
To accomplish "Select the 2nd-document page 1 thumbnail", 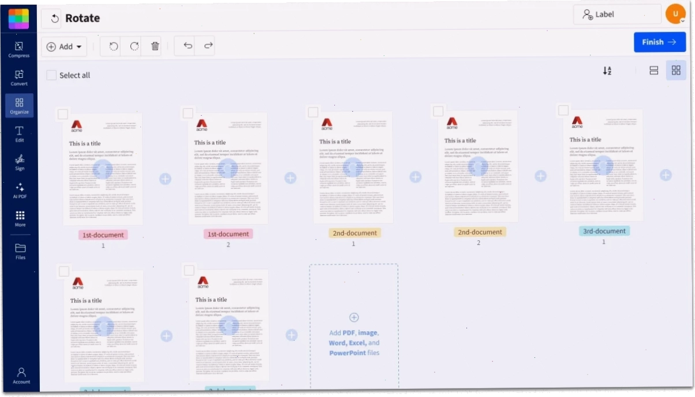I will pos(353,167).
